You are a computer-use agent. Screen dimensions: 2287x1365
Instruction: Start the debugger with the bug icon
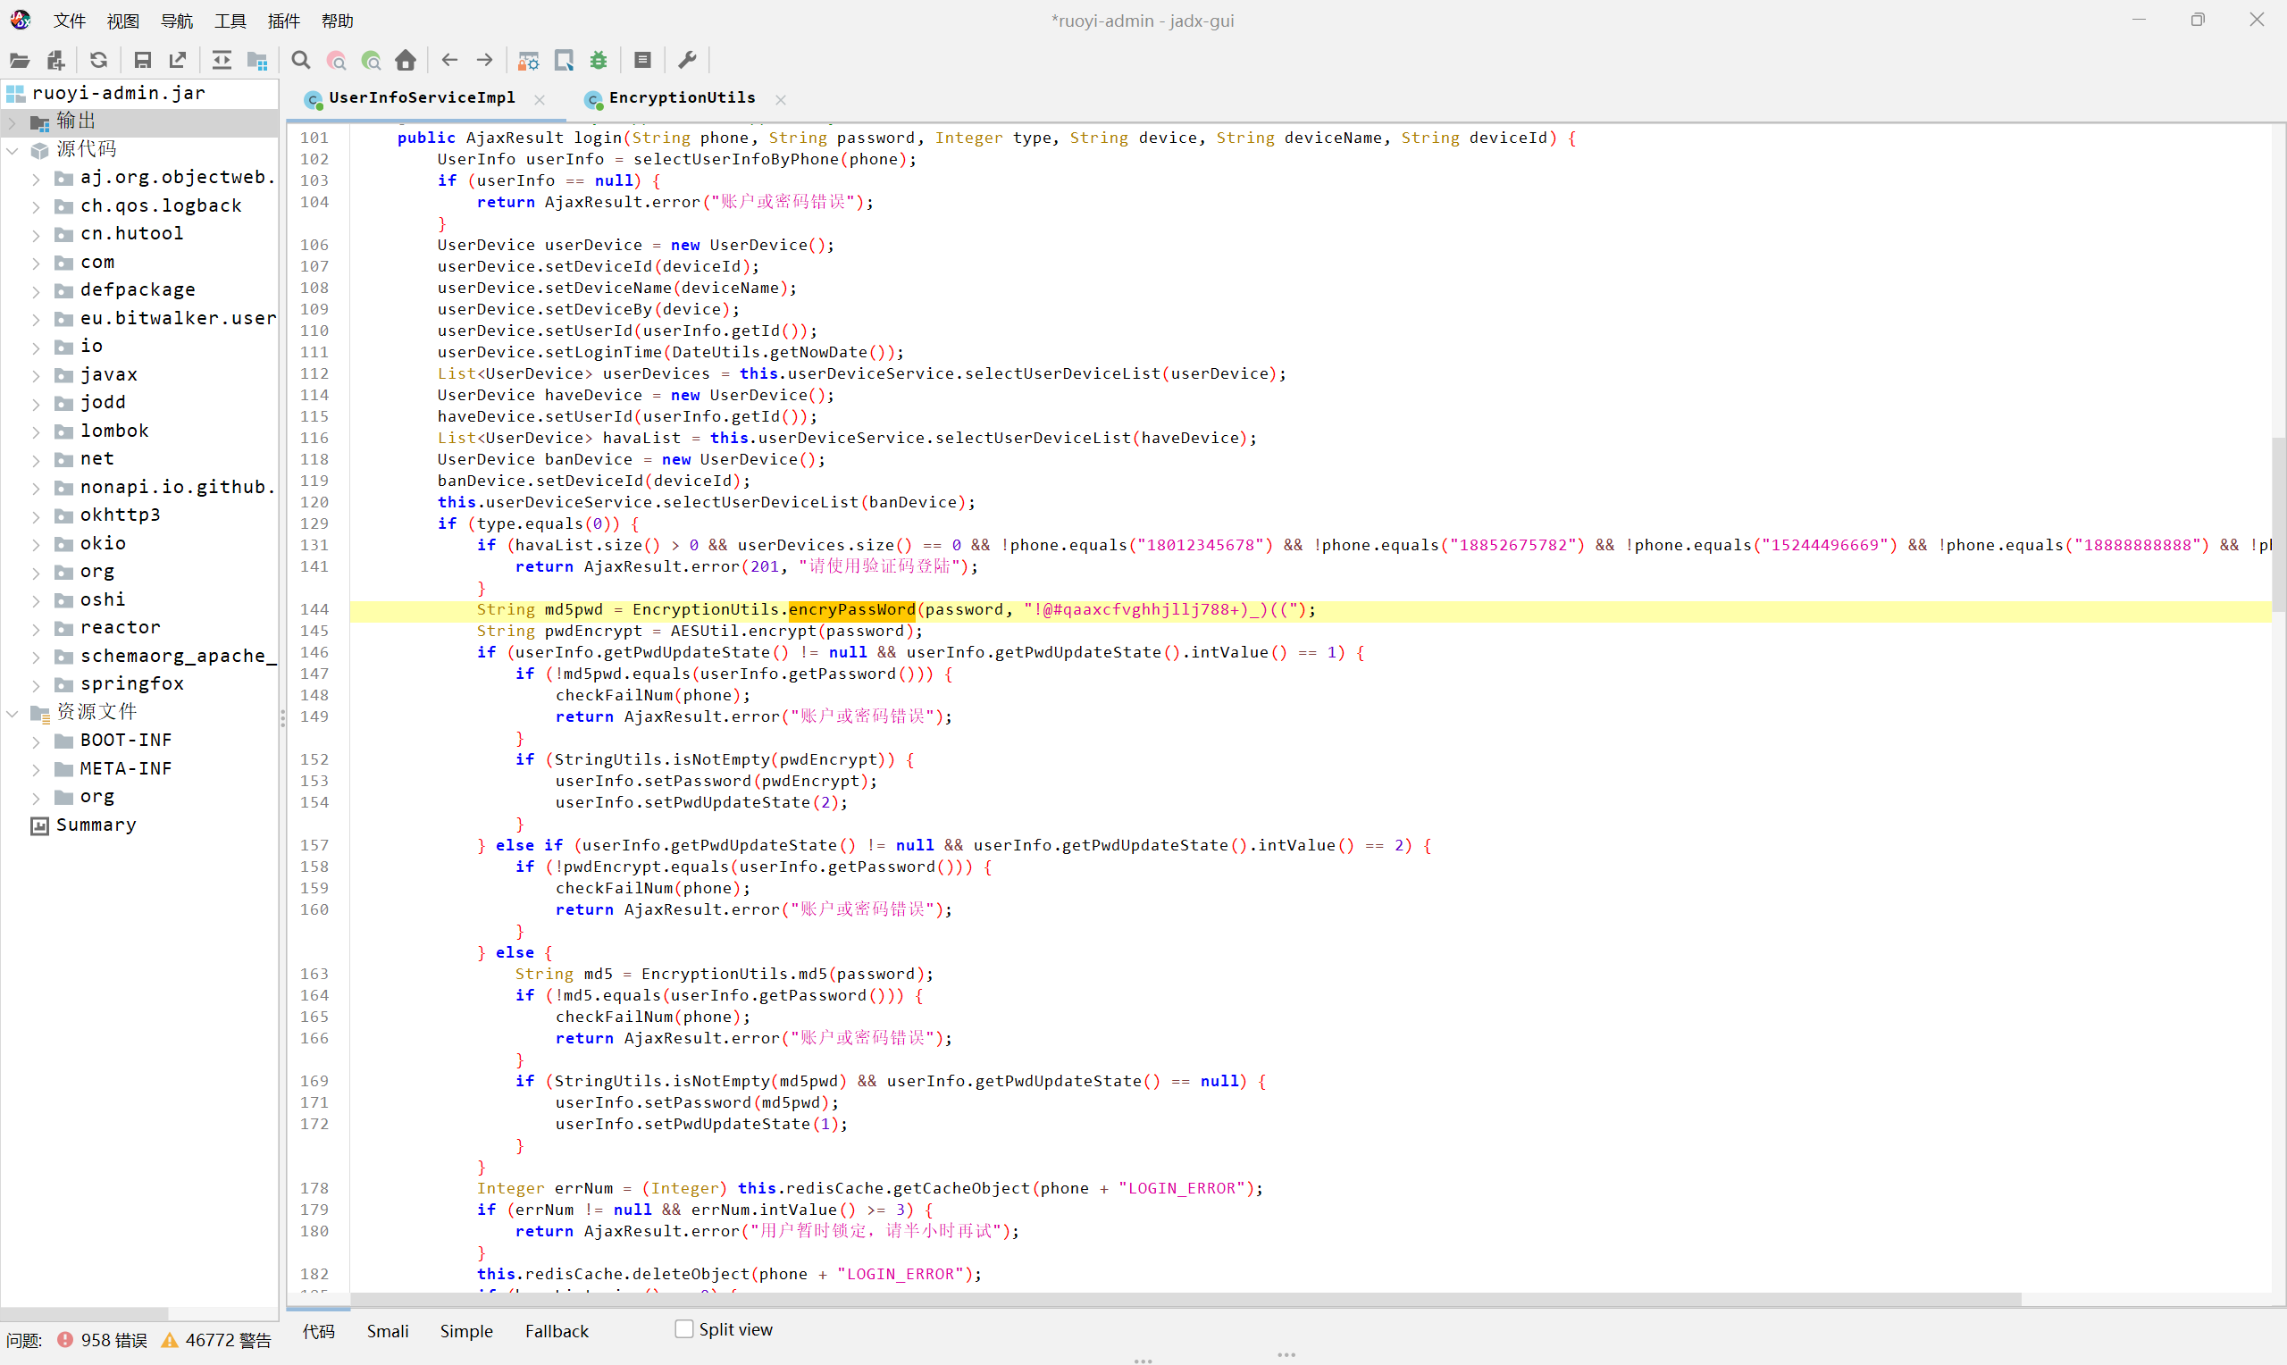click(599, 61)
